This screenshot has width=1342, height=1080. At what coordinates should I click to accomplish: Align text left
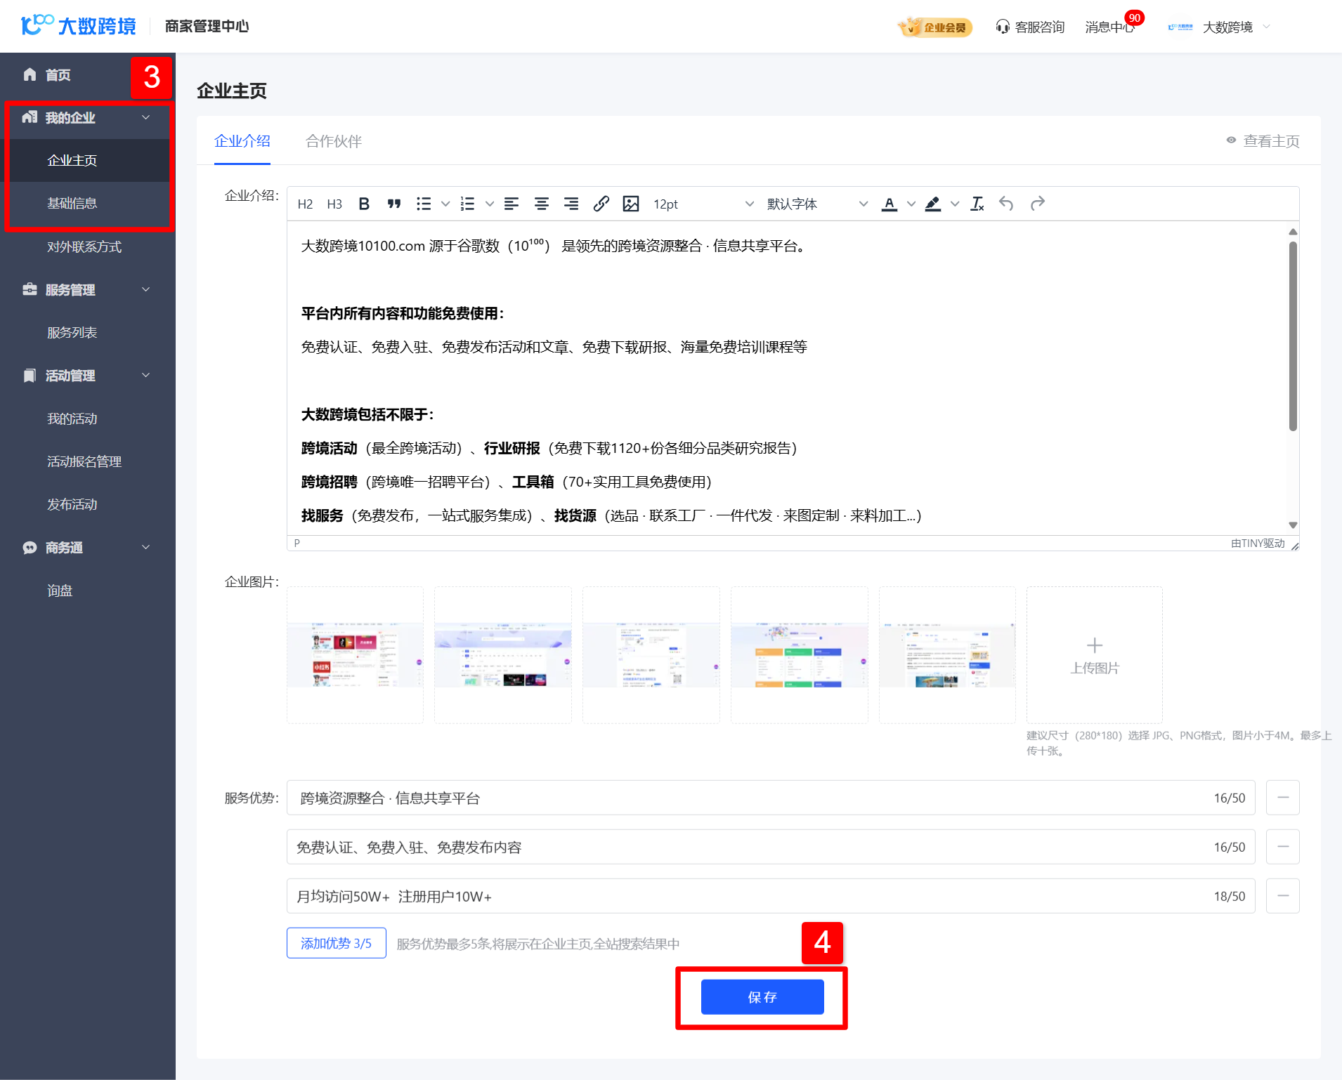pos(512,204)
